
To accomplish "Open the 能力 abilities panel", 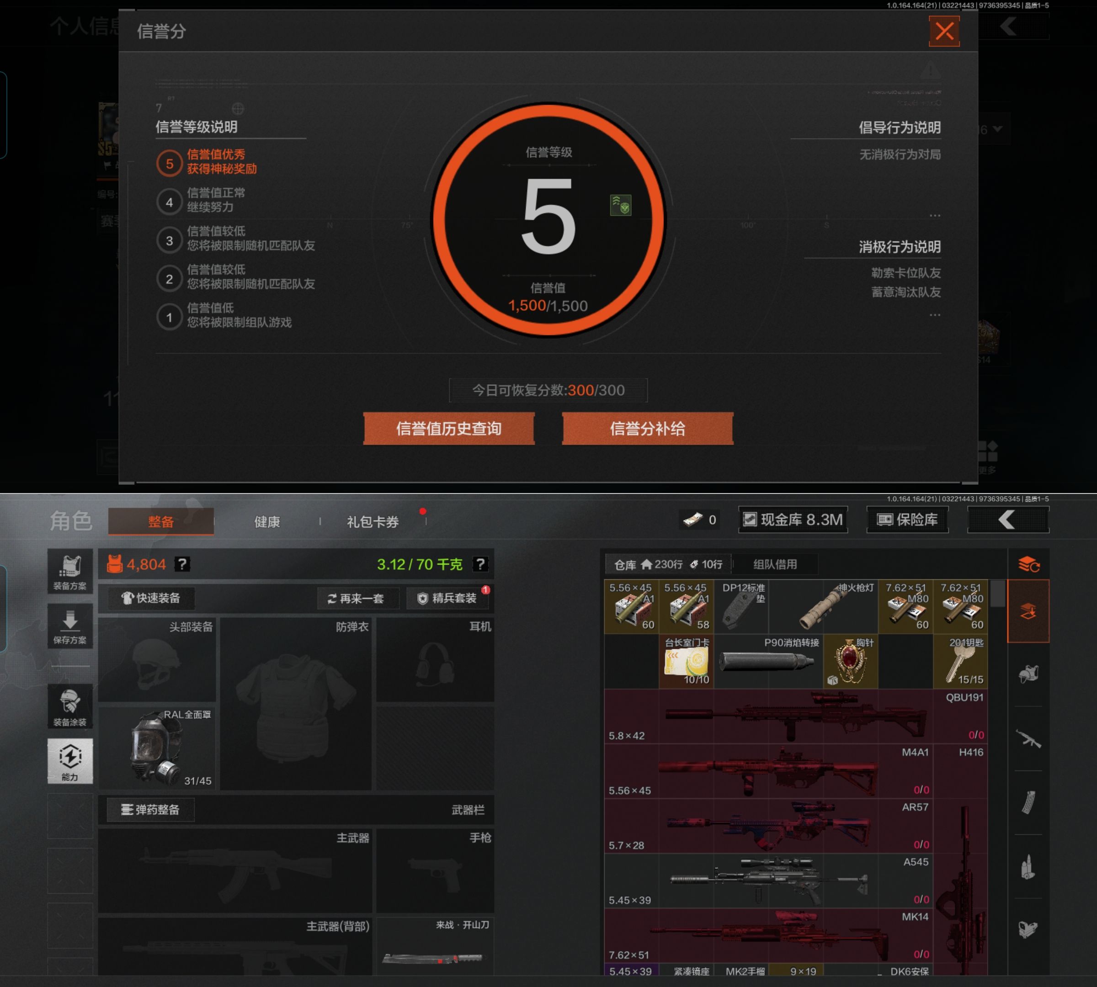I will pos(70,760).
